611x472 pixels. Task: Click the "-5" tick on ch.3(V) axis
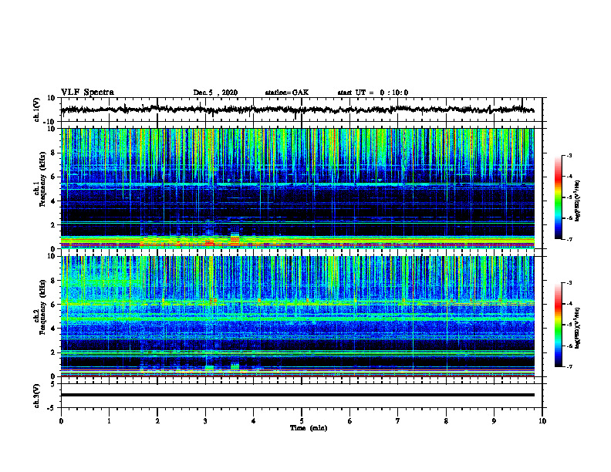[52, 408]
